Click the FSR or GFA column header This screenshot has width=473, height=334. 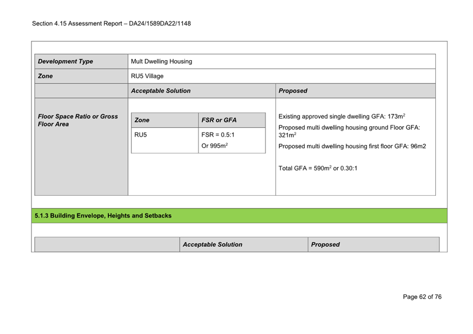219,120
